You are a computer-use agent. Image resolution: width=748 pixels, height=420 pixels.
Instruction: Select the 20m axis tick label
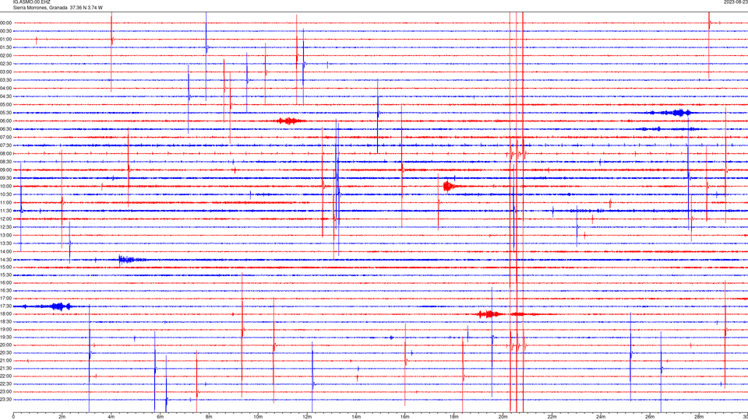[503, 417]
